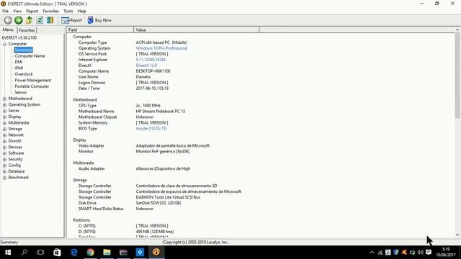Click the grey Back navigation arrow

(x=8, y=20)
